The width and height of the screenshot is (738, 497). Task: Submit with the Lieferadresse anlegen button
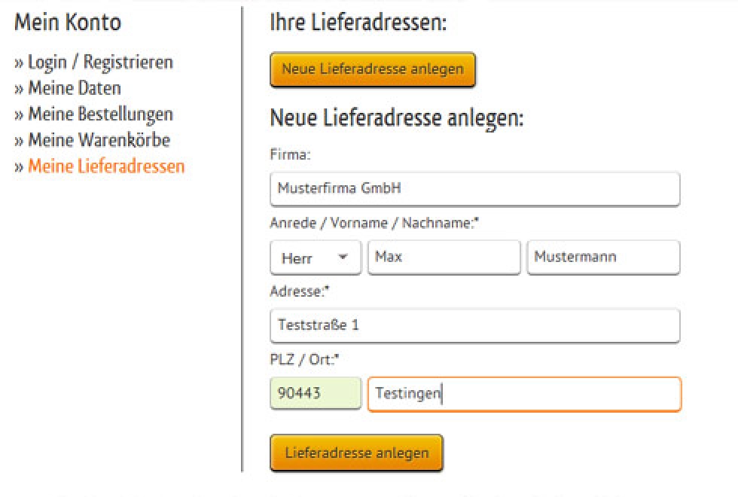click(x=356, y=453)
